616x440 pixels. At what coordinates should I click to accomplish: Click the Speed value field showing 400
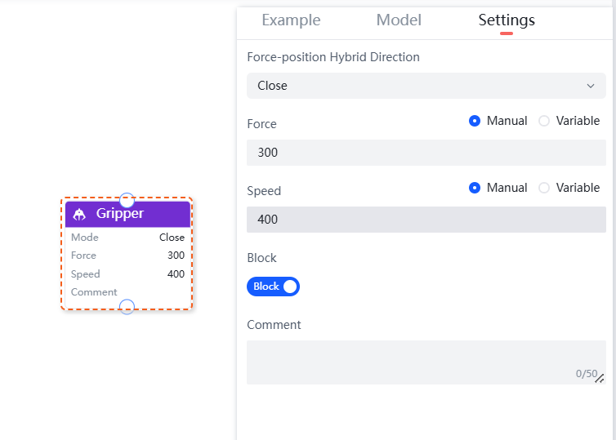[426, 220]
